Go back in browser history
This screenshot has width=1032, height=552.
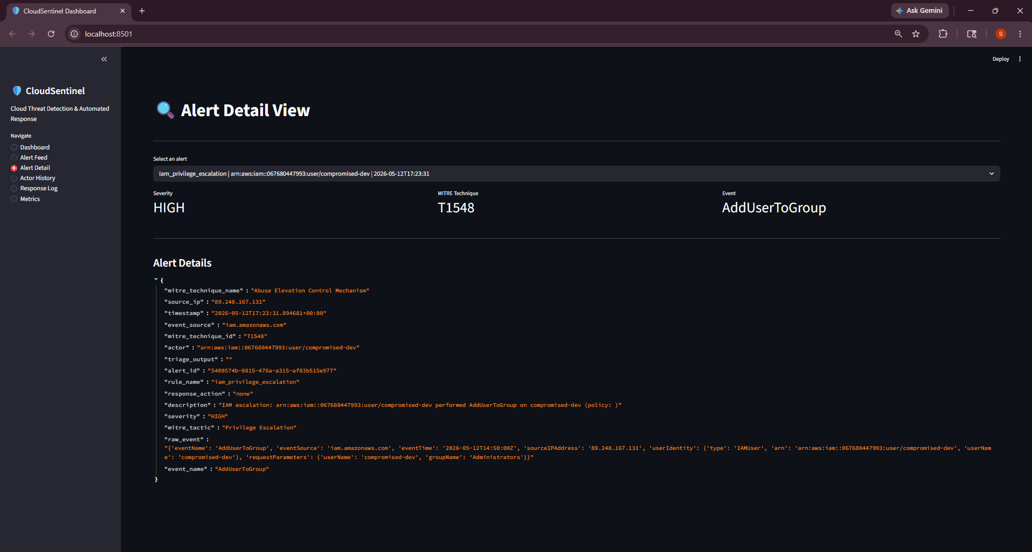[x=12, y=34]
